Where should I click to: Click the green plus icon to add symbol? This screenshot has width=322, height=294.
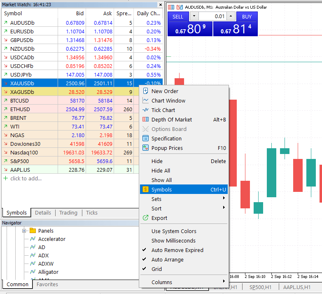click(5, 178)
